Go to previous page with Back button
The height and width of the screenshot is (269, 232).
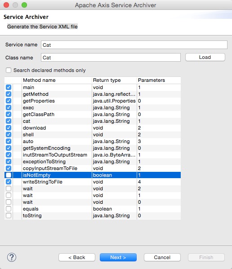(x=77, y=257)
